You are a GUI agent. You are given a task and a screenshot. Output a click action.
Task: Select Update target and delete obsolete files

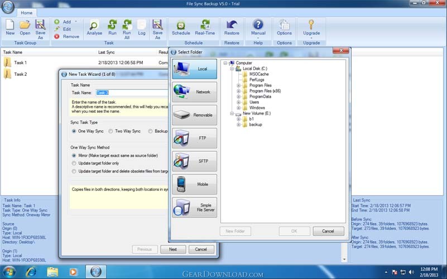click(x=74, y=171)
